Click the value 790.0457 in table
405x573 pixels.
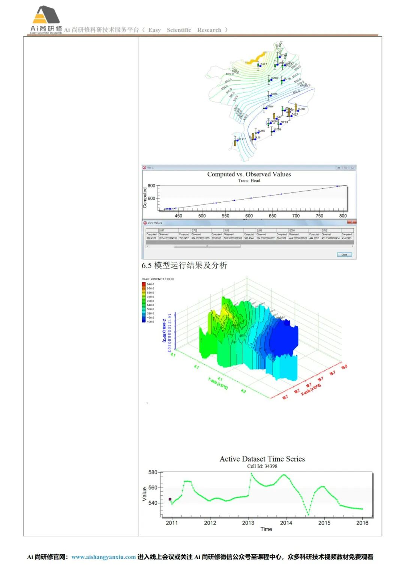[184, 238]
